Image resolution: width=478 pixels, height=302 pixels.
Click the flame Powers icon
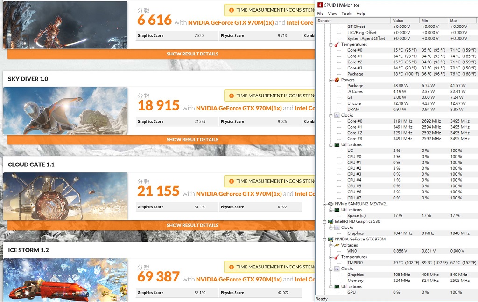pos(337,80)
